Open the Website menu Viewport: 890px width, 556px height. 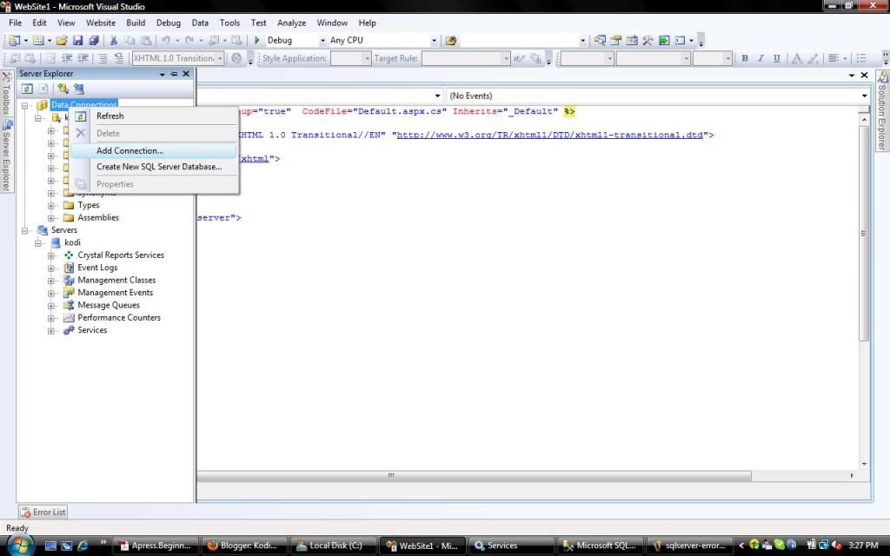point(101,23)
